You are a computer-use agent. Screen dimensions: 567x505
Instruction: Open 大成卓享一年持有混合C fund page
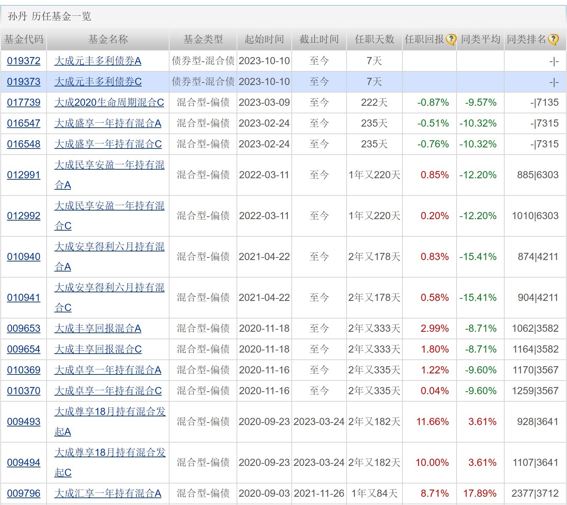click(108, 391)
